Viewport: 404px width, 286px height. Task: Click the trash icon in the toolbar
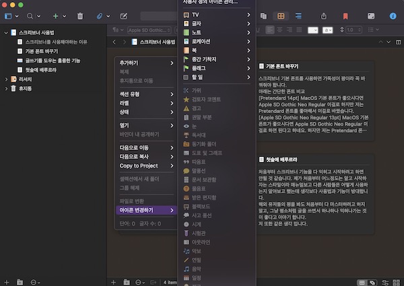(x=80, y=16)
